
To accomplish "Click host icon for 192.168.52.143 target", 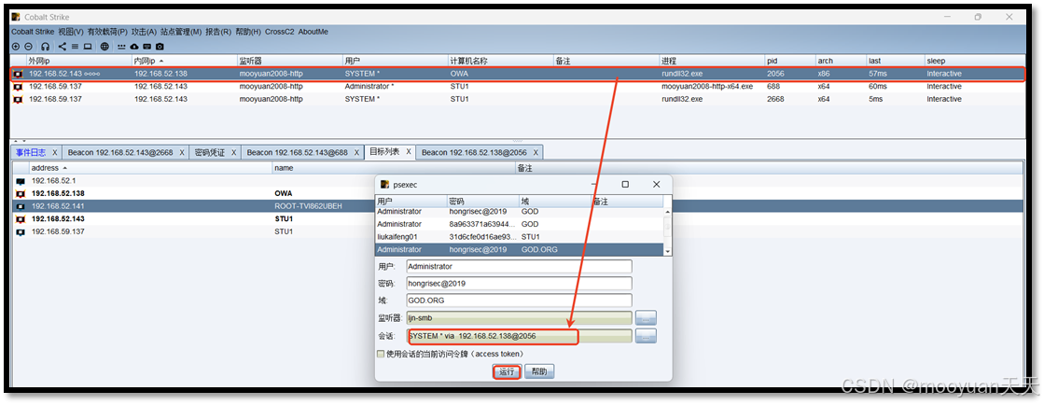I will point(21,219).
